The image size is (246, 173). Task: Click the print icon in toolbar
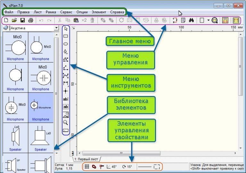coord(31,20)
